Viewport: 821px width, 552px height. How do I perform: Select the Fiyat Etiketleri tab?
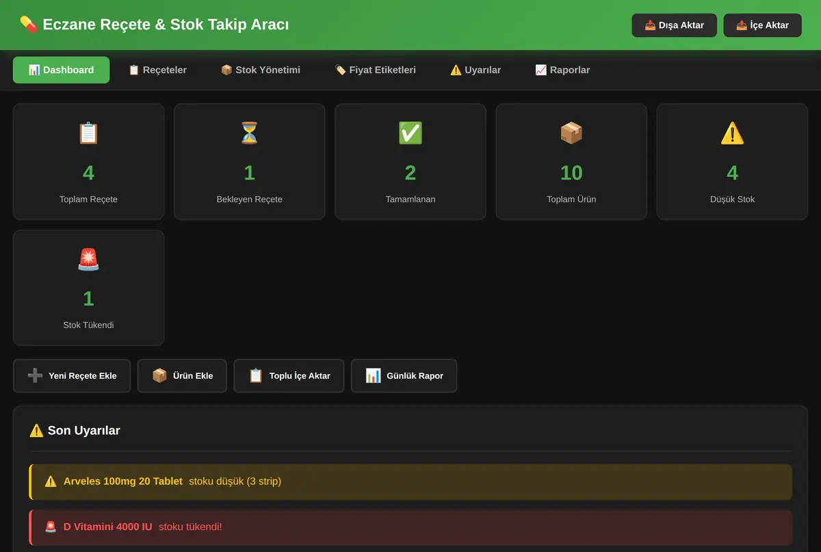pos(375,70)
